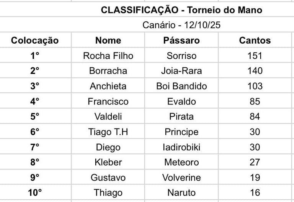Select the CLASSIFICAÇÃO - Torneio do Mano title cell

(181, 10)
